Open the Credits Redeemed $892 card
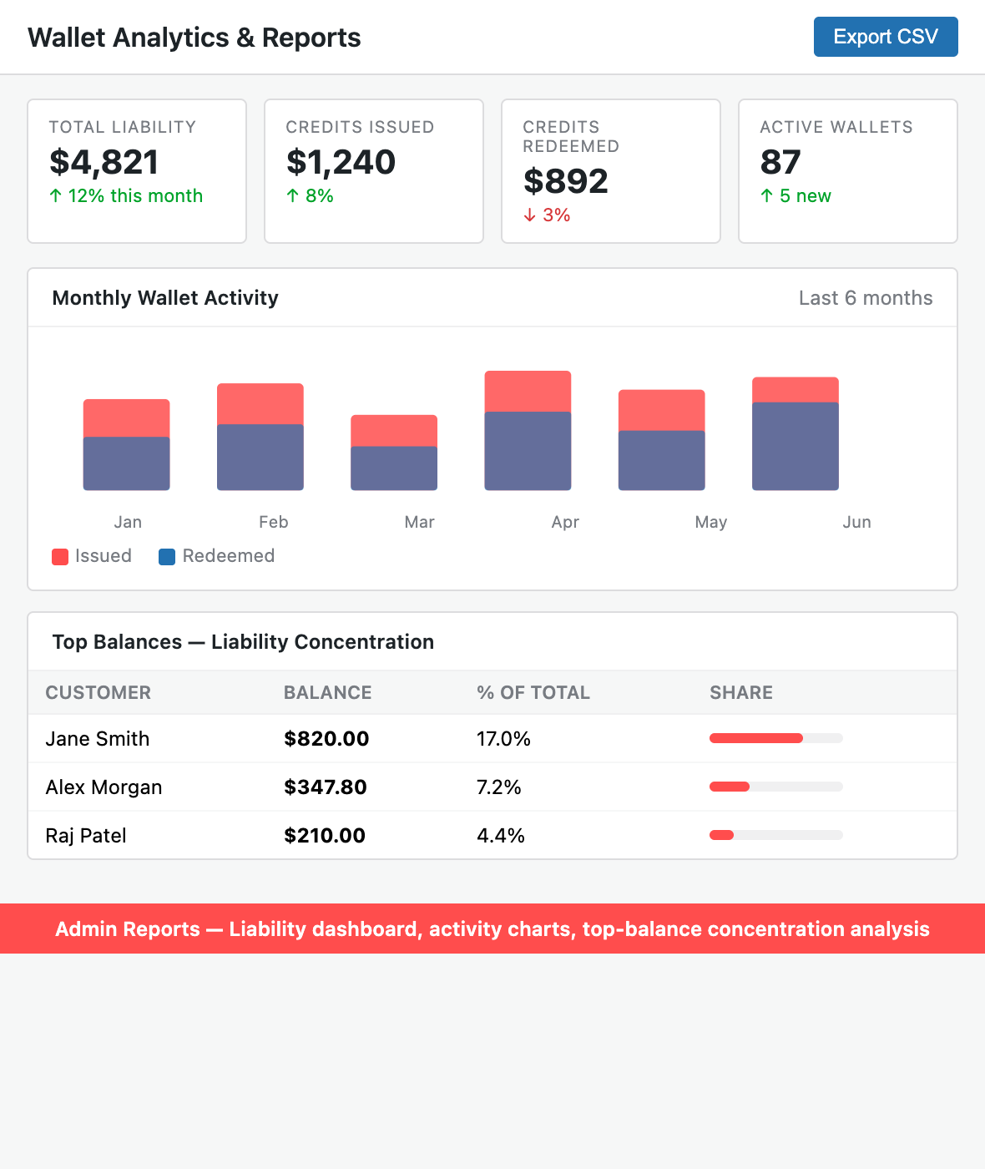This screenshot has height=1169, width=985. click(x=611, y=171)
